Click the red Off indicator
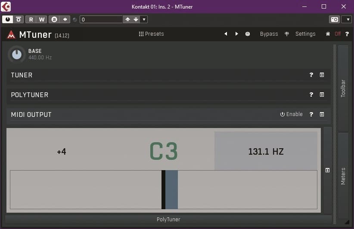This screenshot has width=354, height=229. click(x=338, y=34)
